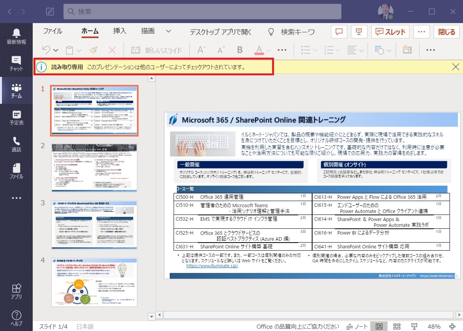Select the ホーム ribbon tab
This screenshot has height=331, width=463.
coord(90,32)
